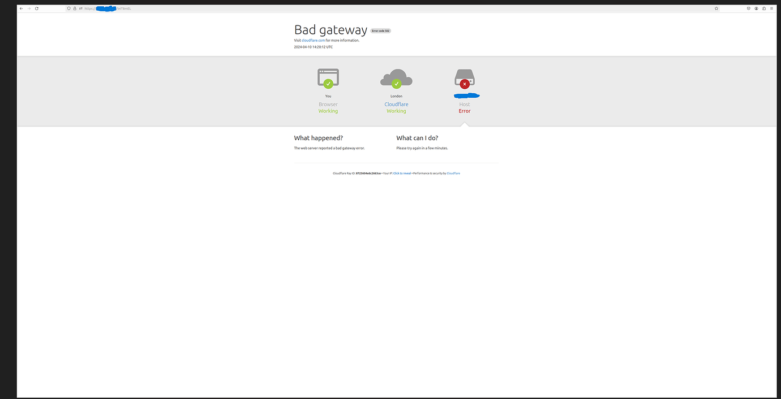Click the 'Working' status under Browser
Screen dimensions: 781x399
coord(328,111)
